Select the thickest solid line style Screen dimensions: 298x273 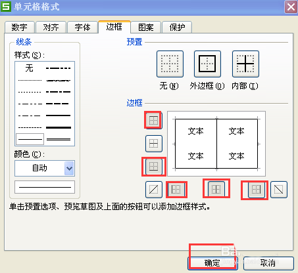(59, 127)
